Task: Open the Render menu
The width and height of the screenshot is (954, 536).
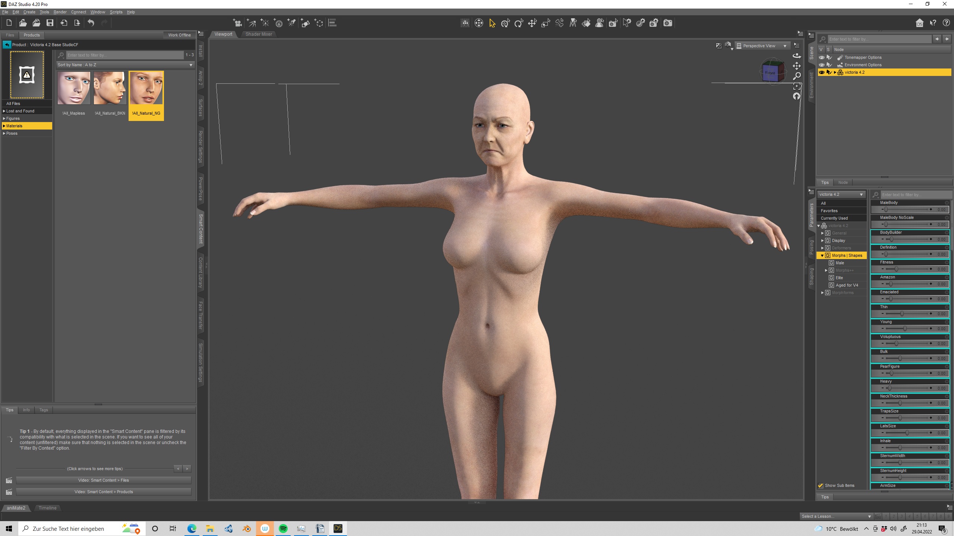Action: coord(60,12)
